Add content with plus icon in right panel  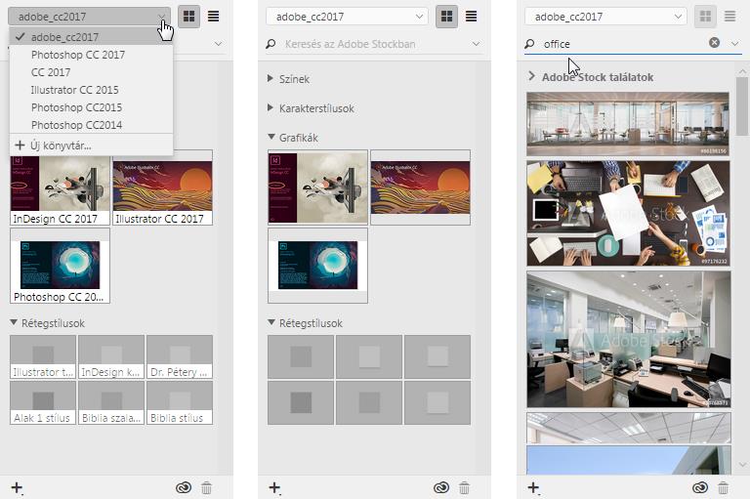click(x=533, y=487)
